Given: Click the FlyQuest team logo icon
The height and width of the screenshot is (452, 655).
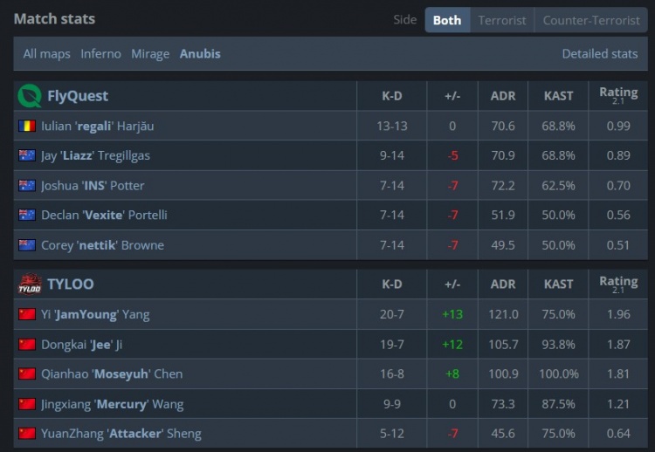Looking at the screenshot, I should pos(30,96).
